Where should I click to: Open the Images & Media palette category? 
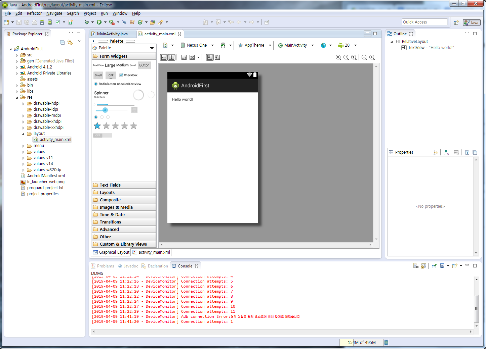pos(124,207)
